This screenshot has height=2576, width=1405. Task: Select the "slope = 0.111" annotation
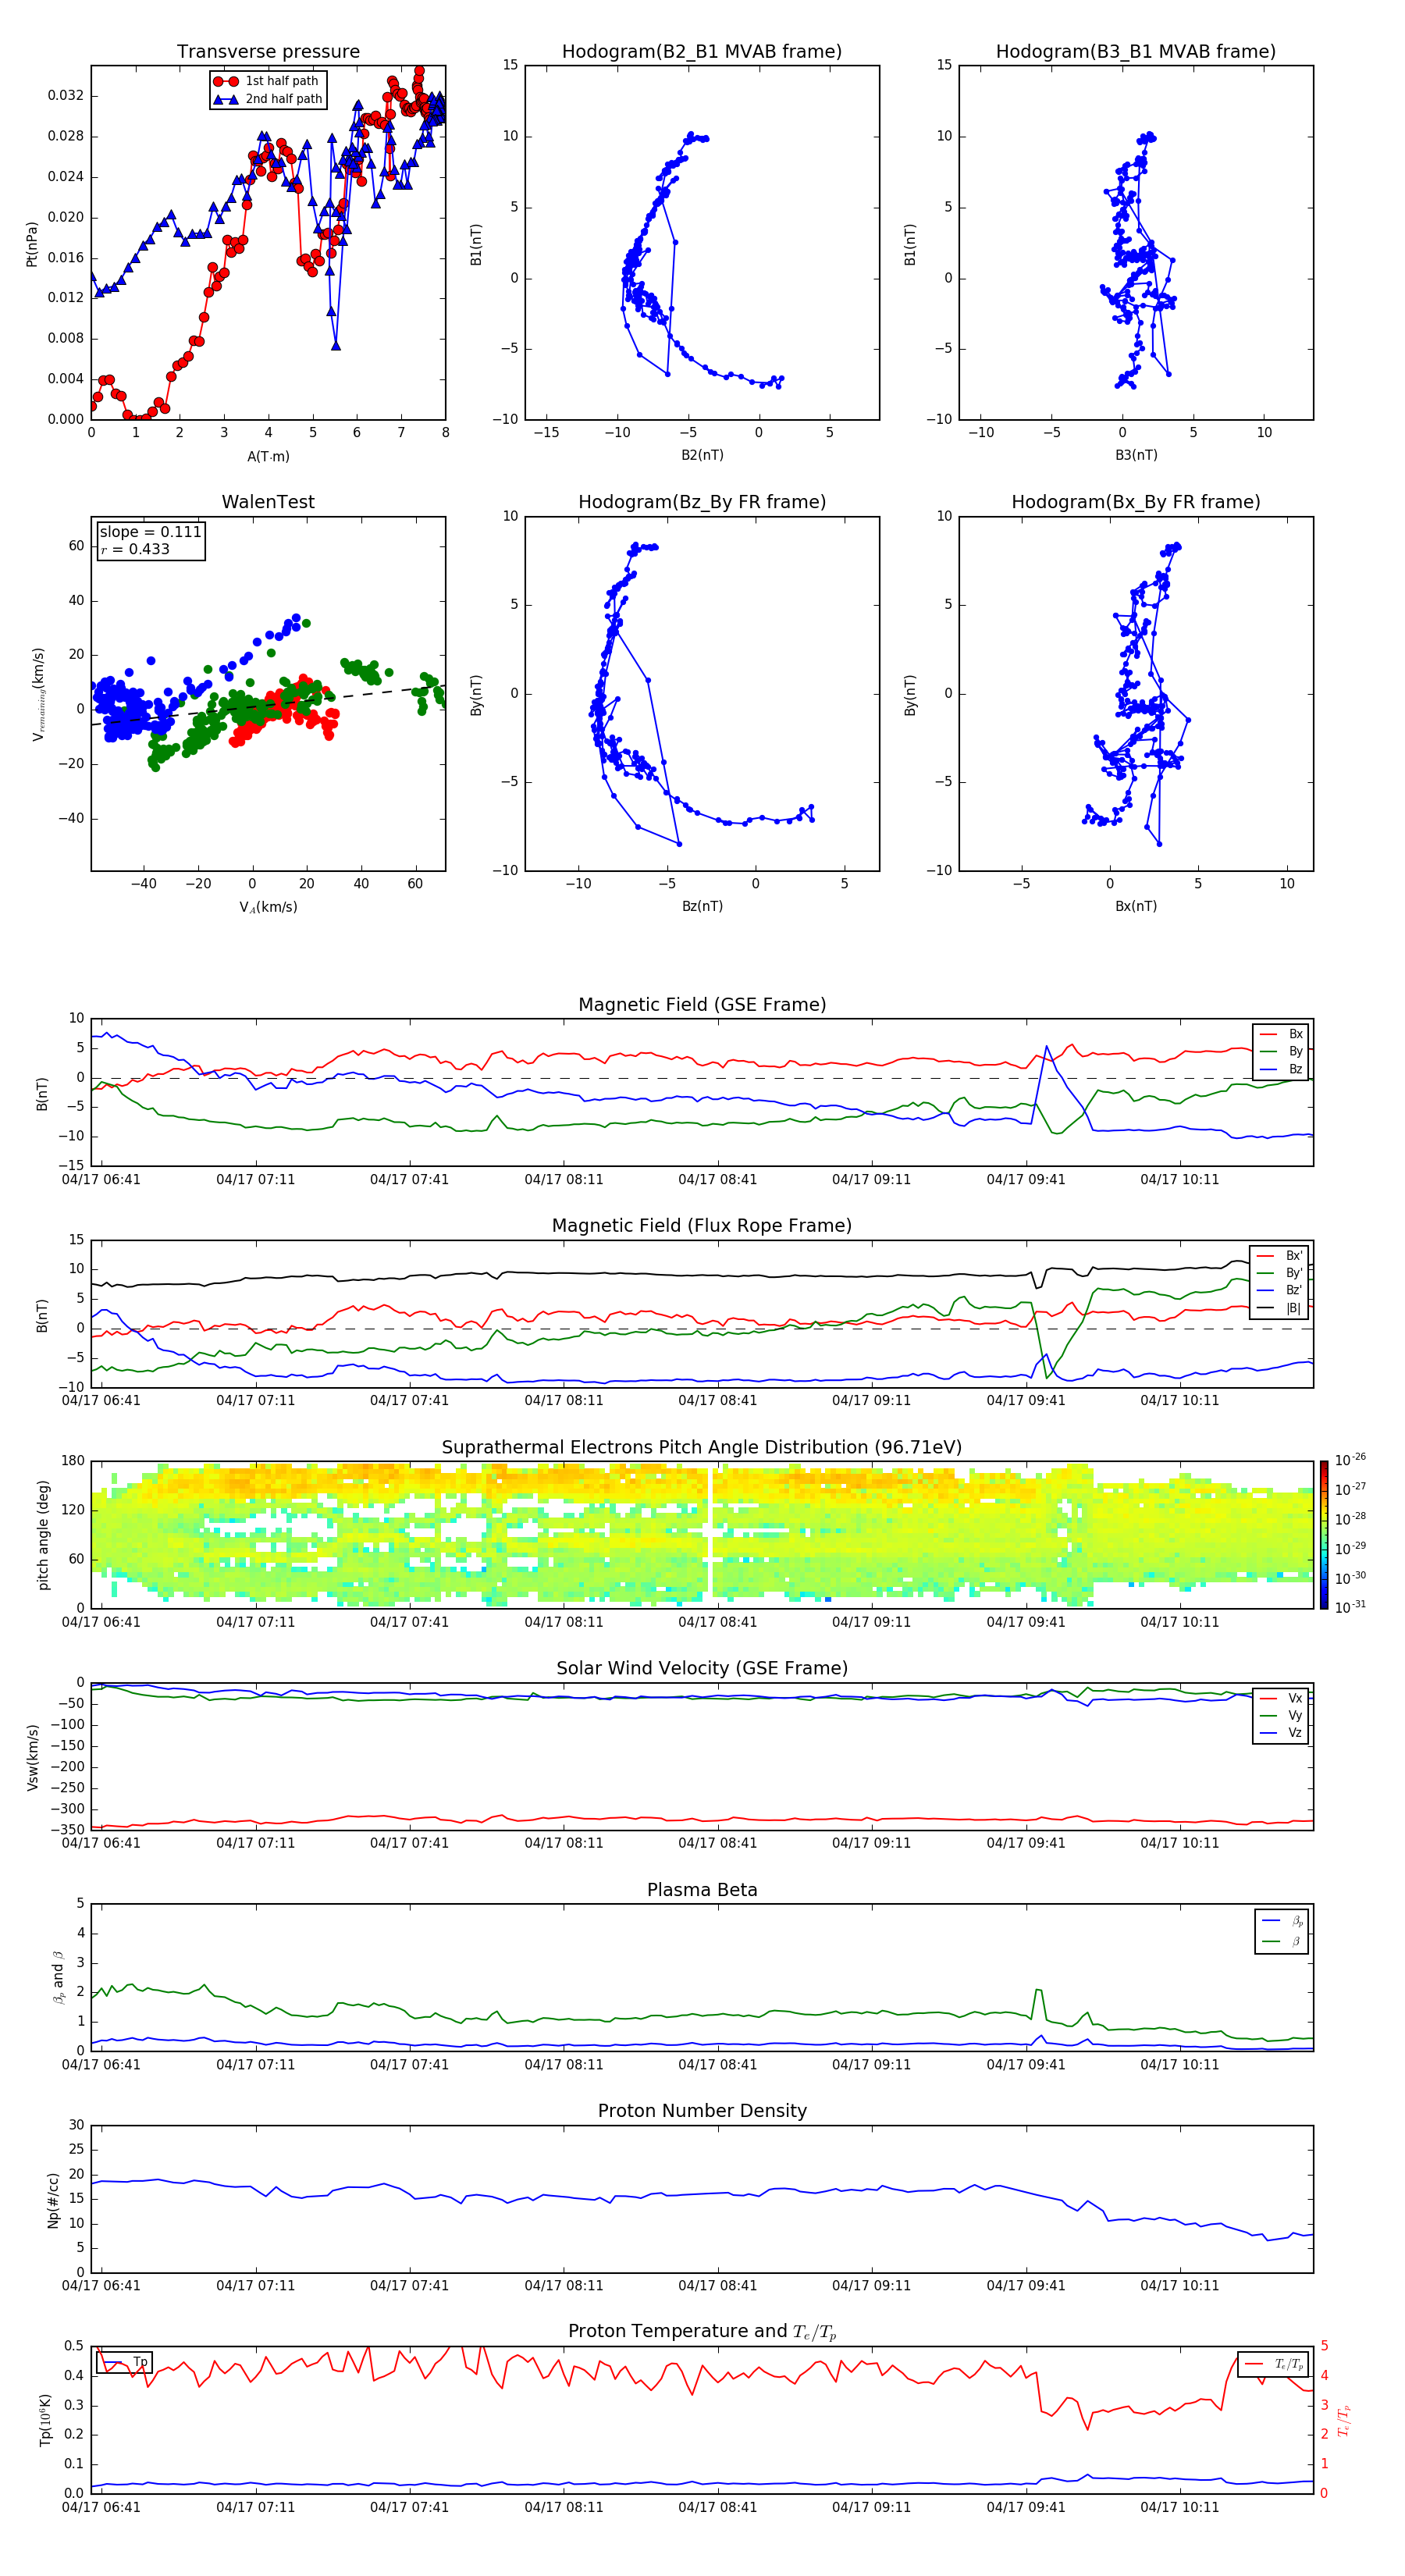click(x=150, y=532)
